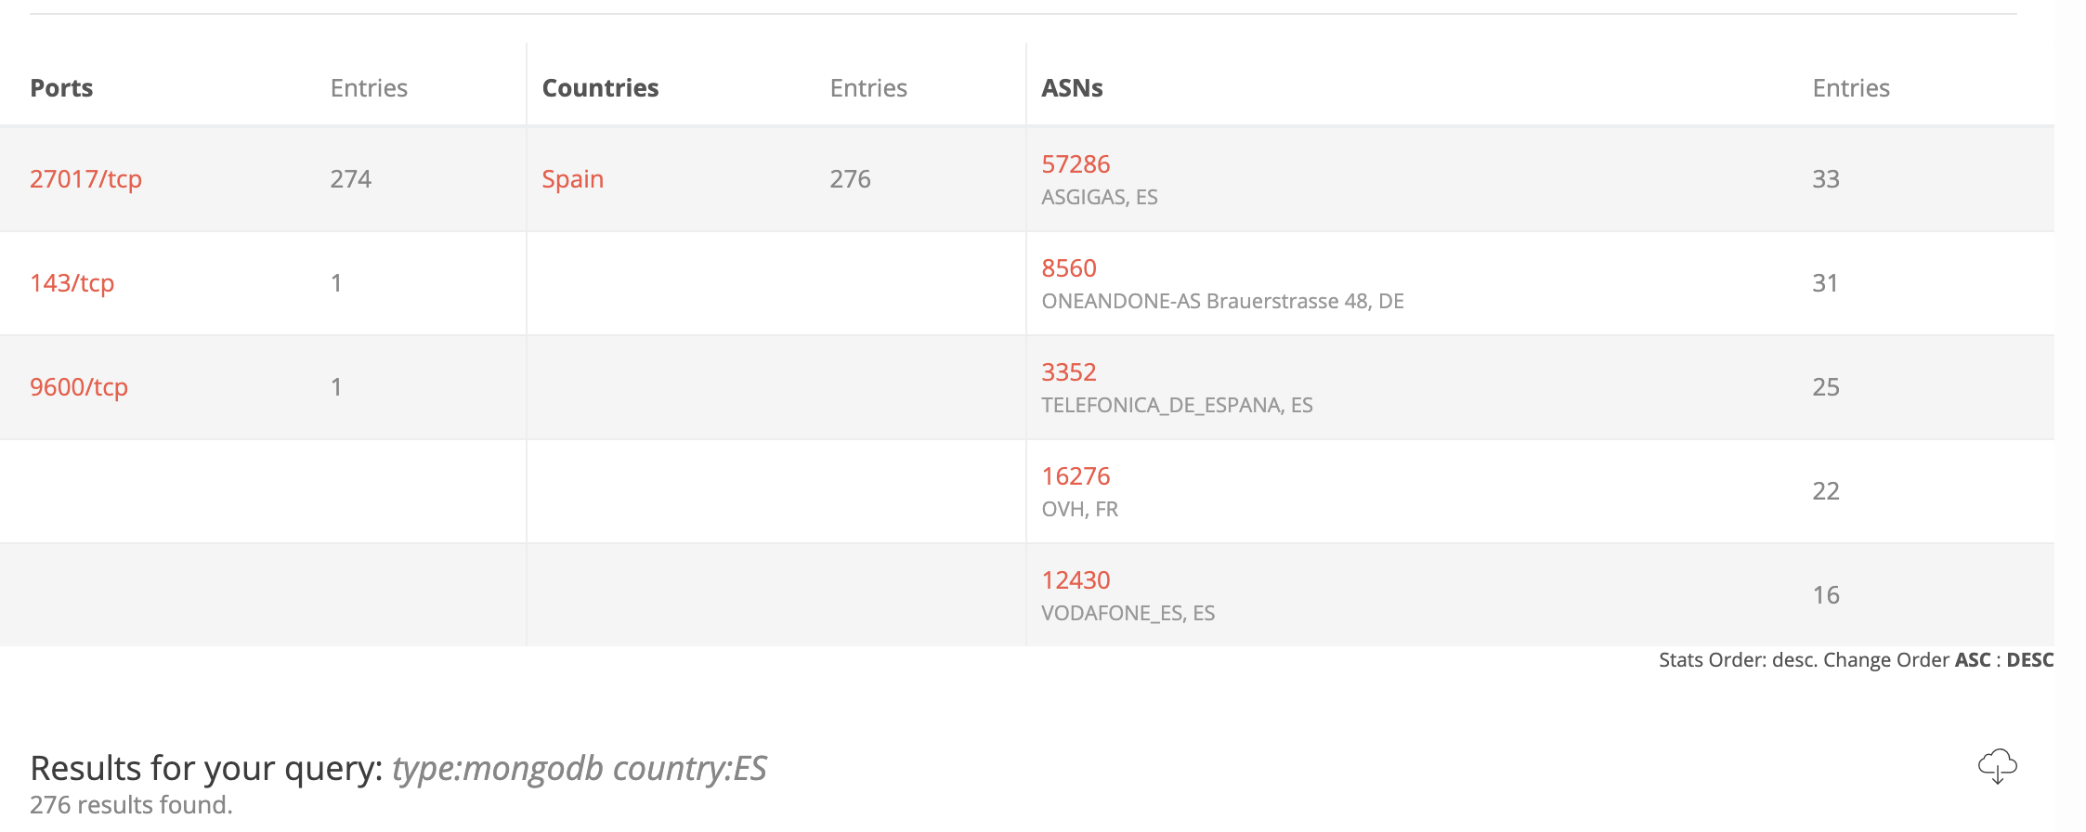The image size is (2086, 832).
Task: Click the cloud download icon
Action: coord(1997,767)
